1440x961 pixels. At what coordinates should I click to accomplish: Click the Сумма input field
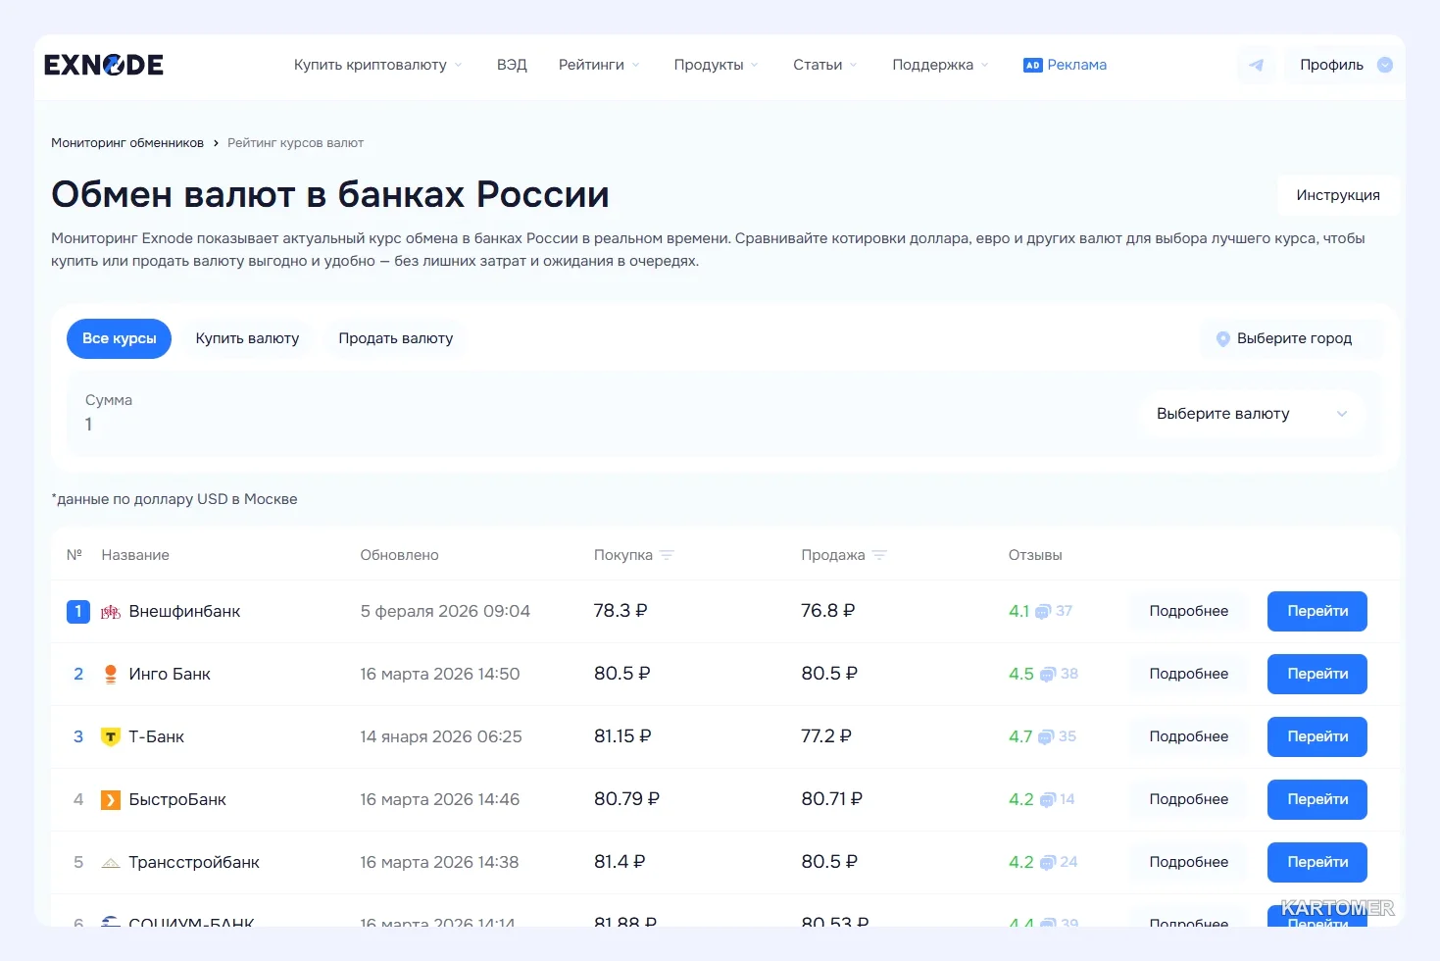pyautogui.click(x=598, y=414)
